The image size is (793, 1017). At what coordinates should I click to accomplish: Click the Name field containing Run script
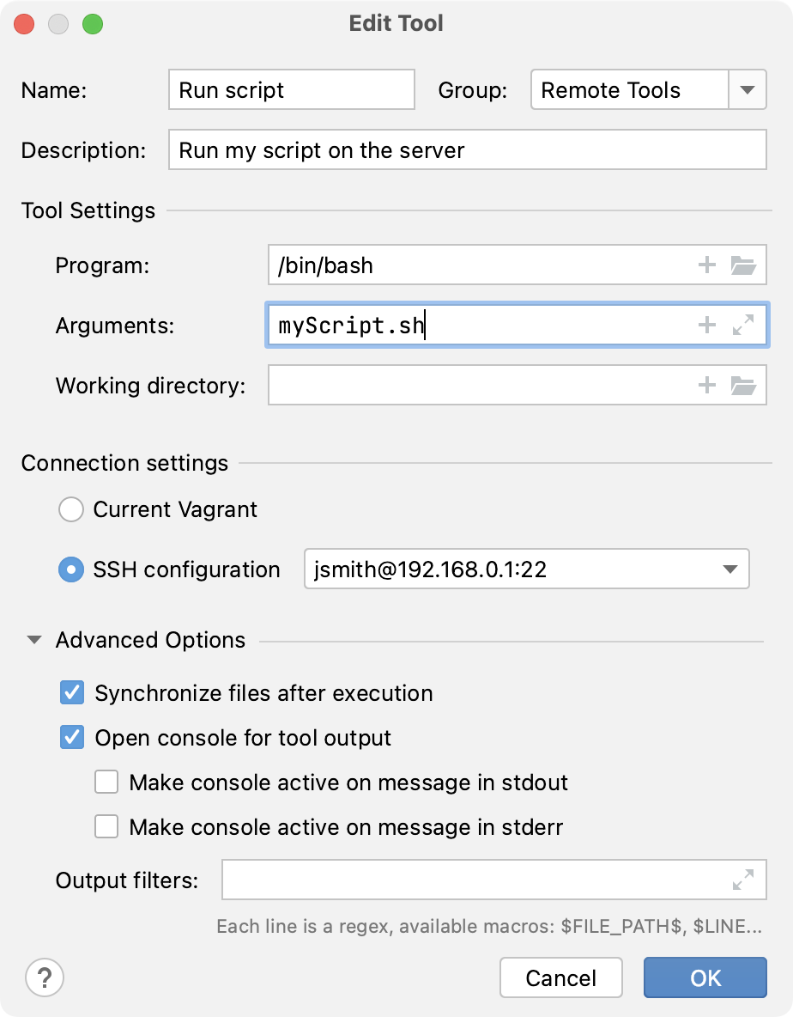[290, 89]
